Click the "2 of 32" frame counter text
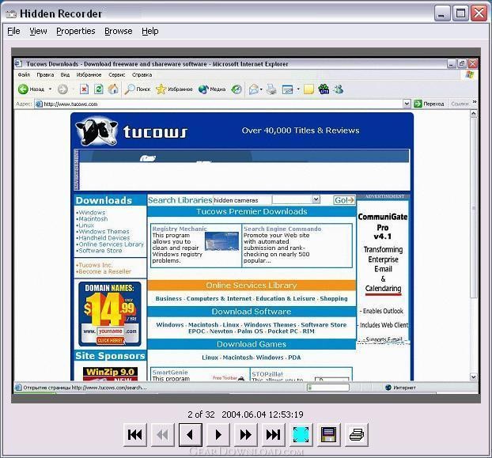The height and width of the screenshot is (458, 492). tap(201, 414)
